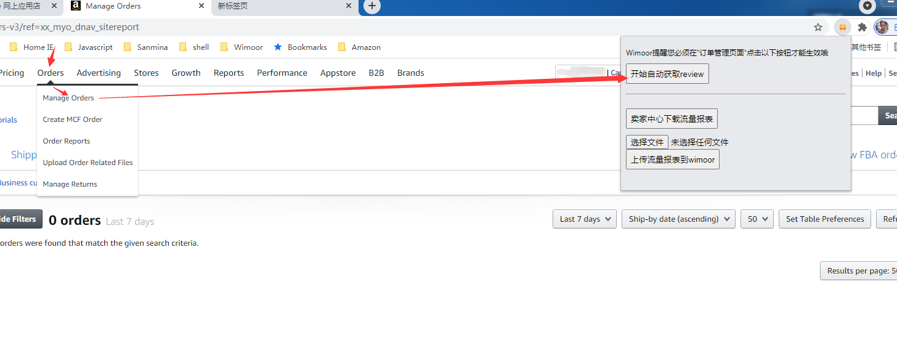Switch to the 新标签页 tab
Screen dimensions: 897x364
(283, 6)
